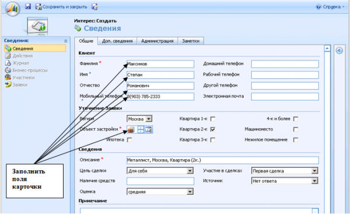Viewport: 350px width, 214px height.
Task: Click the Другой телефон input field
Action: [285, 86]
